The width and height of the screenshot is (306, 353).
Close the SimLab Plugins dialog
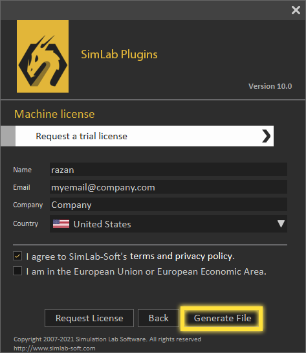coord(296,10)
